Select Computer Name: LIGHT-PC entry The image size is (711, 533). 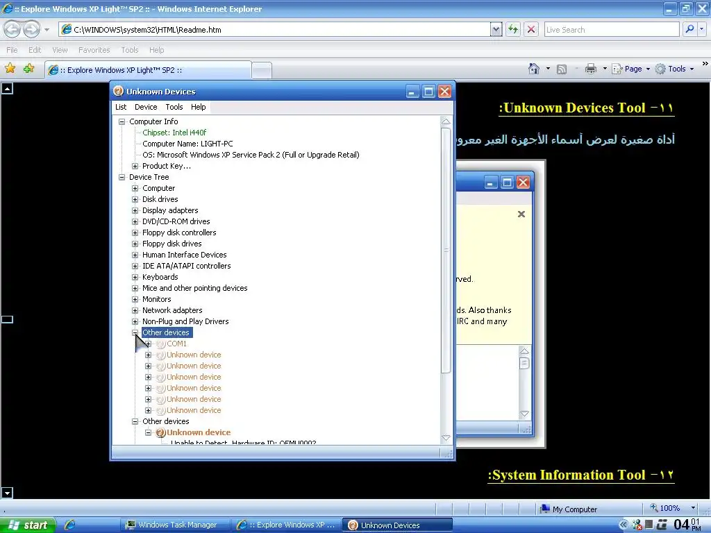pos(187,144)
